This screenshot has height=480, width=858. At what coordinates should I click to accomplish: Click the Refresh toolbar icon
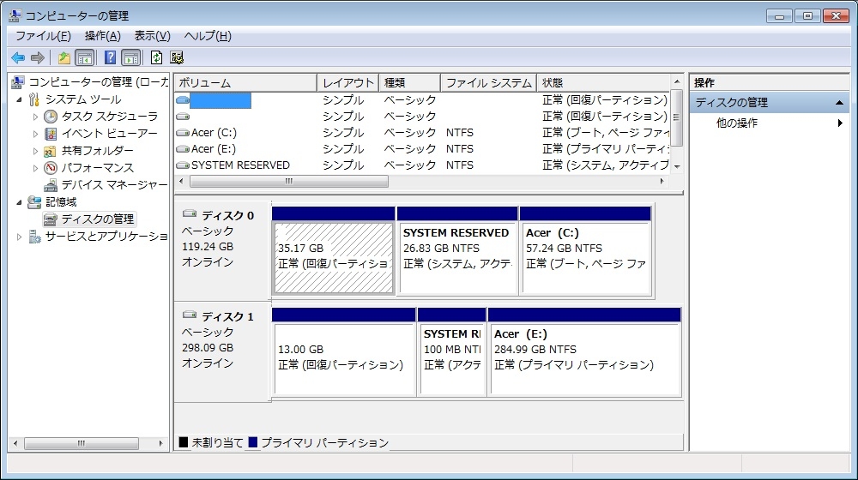point(156,57)
